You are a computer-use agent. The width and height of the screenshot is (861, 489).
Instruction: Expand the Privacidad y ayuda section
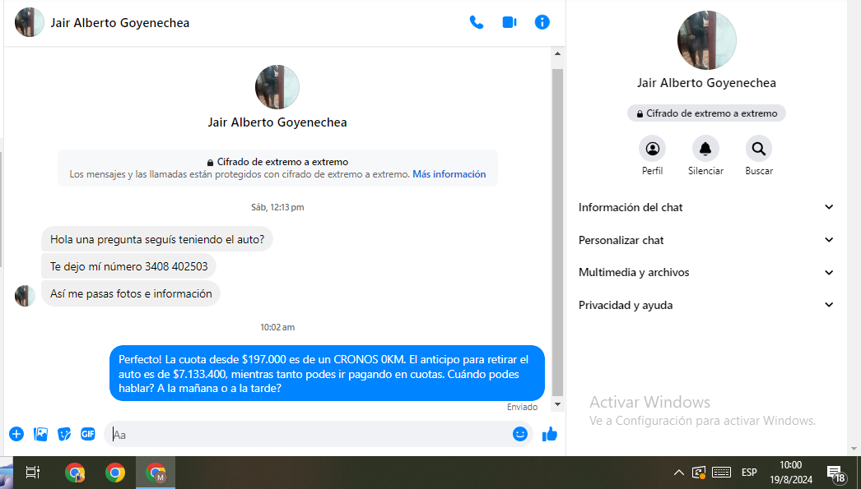706,305
